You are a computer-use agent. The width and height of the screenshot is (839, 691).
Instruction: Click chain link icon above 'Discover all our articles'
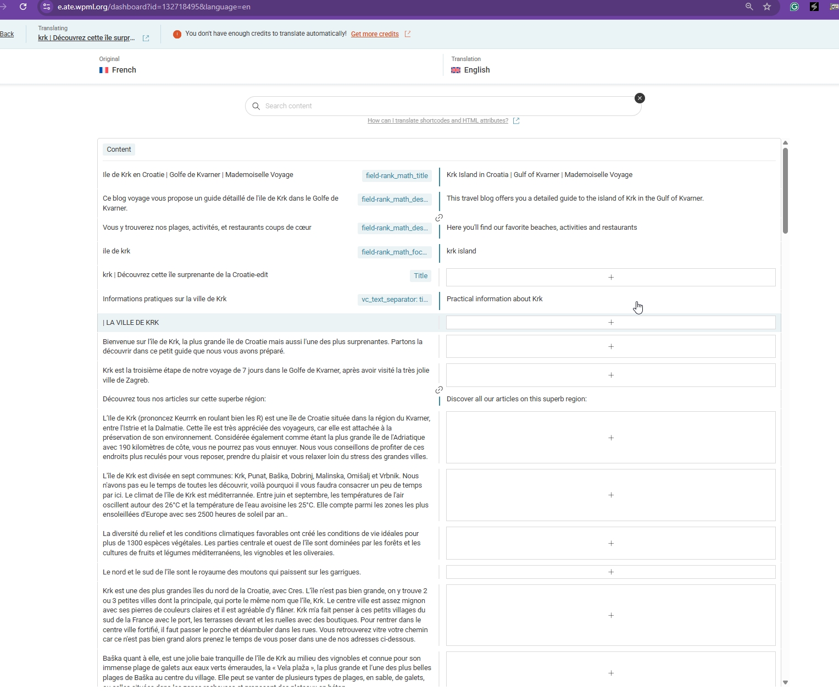(439, 390)
